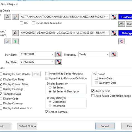Uncheck Auto Refresh option
Viewport: 132px width, 132px height.
93,91
